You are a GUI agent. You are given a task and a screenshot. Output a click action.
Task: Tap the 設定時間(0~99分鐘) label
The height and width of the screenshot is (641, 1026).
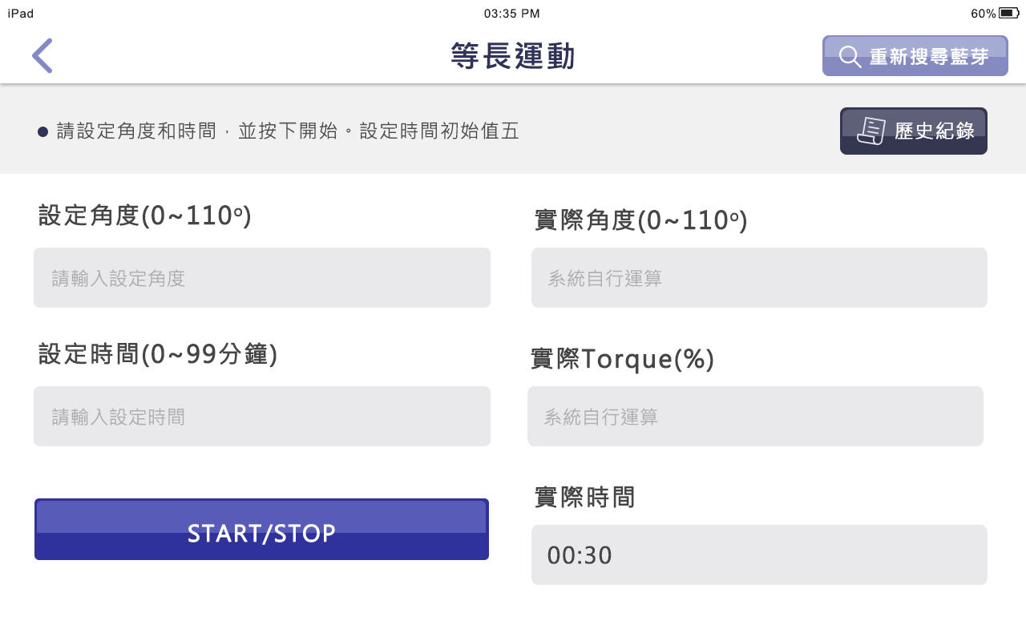(x=158, y=353)
